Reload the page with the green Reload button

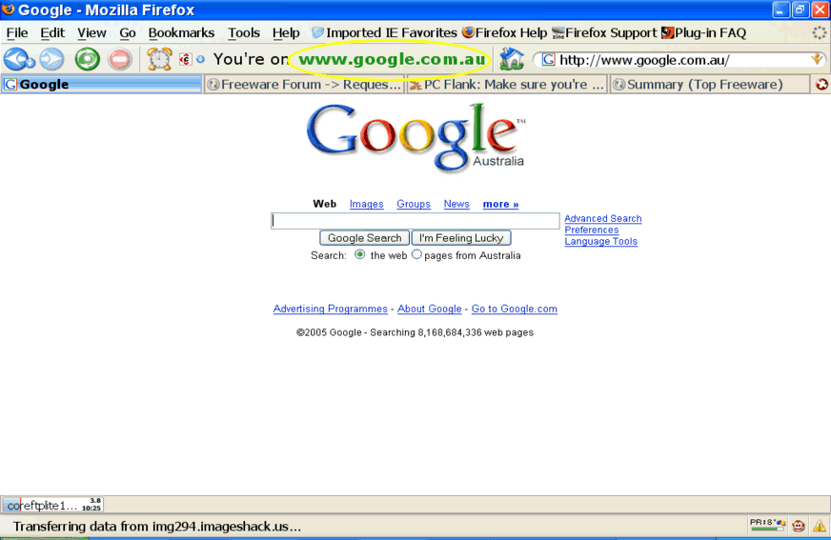(x=88, y=59)
